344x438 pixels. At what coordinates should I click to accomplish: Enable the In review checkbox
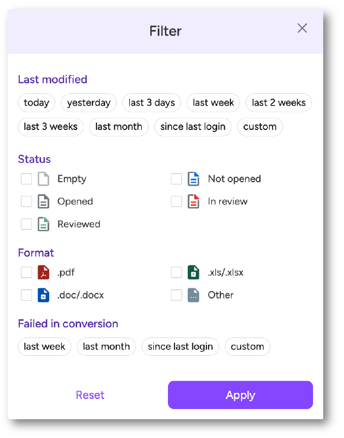(x=176, y=201)
